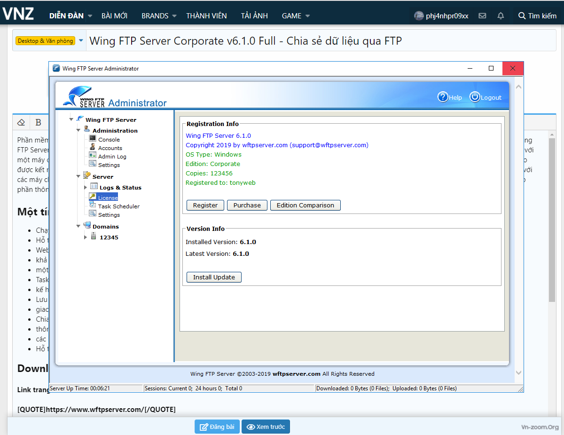Click the License key icon
The image size is (564, 435).
(93, 197)
